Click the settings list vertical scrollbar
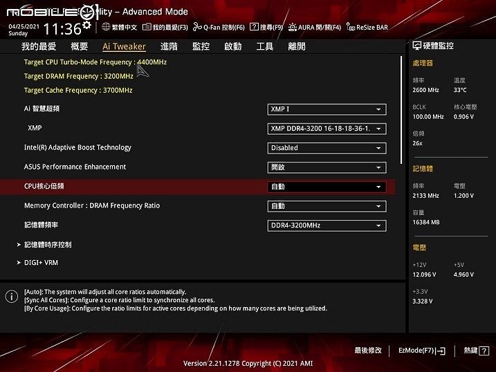Viewport: 496px width, 372px height. (x=401, y=110)
